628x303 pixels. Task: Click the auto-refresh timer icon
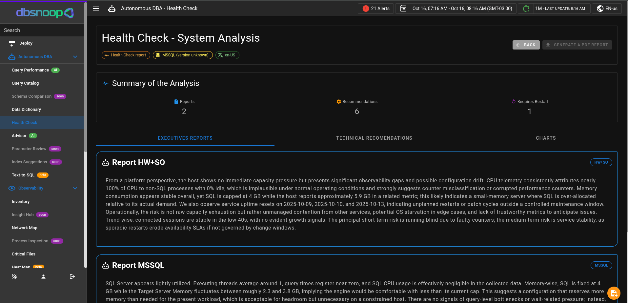click(526, 9)
